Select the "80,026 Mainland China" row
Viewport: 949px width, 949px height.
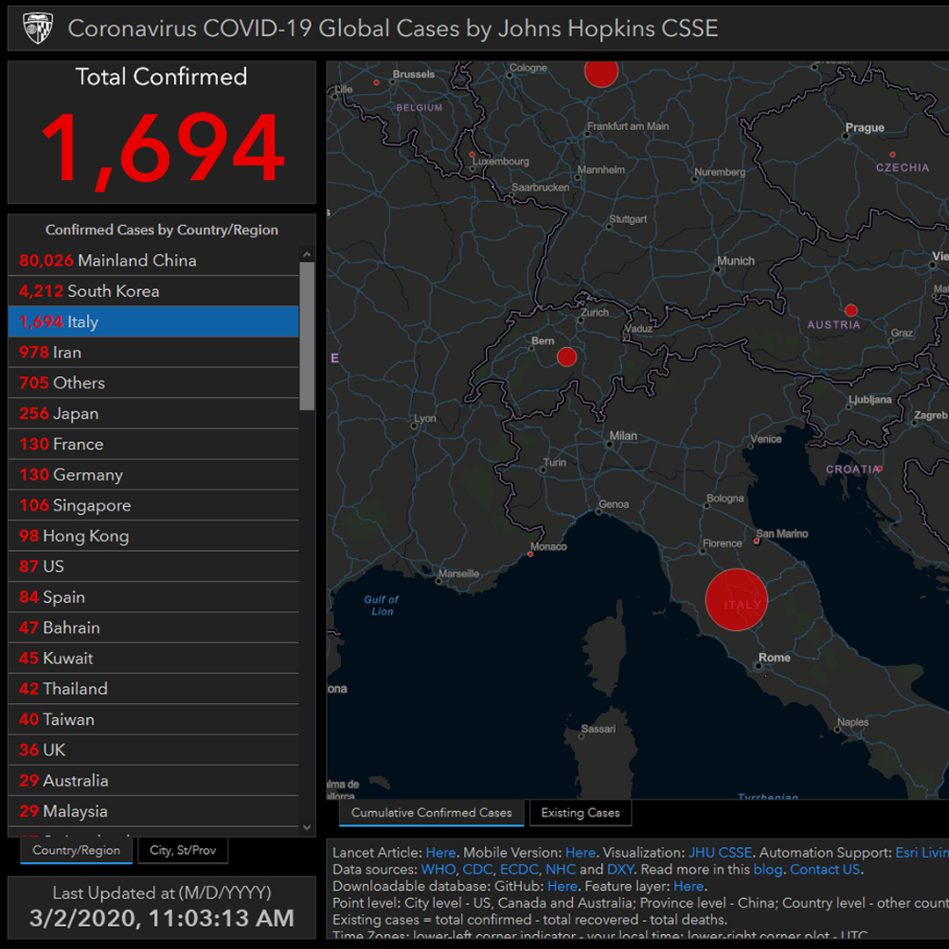click(153, 260)
